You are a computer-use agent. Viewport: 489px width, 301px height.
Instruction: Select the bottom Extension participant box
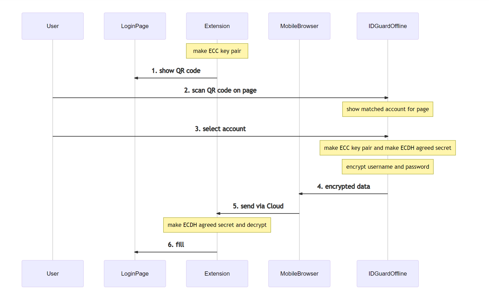(217, 273)
